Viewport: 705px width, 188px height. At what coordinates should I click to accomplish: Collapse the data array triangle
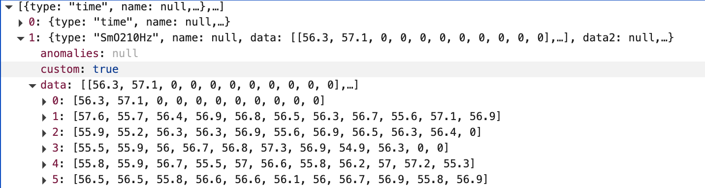(33, 86)
